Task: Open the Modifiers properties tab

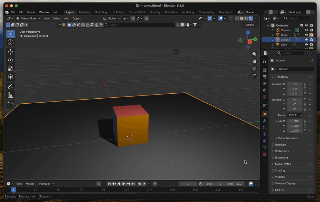Action: tap(265, 121)
